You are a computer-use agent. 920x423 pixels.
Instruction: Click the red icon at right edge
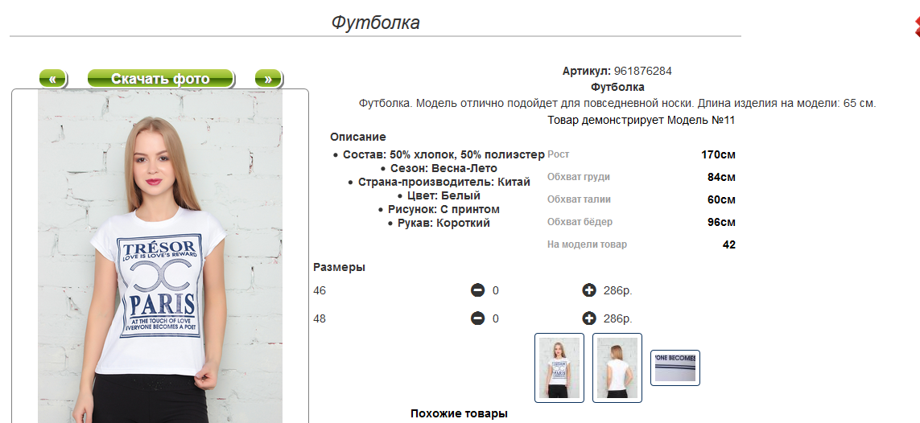pos(917,27)
